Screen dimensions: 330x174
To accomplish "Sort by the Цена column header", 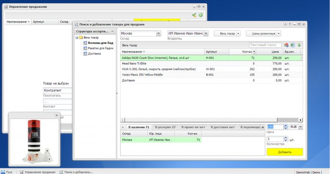I will (x=270, y=52).
